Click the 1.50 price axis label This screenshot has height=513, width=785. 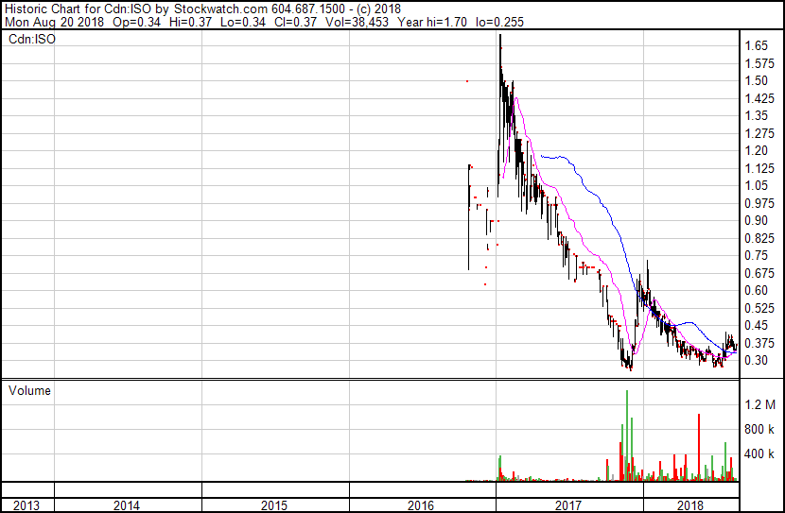click(x=756, y=81)
